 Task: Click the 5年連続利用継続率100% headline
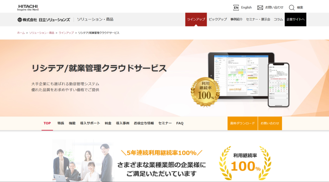(x=162, y=153)
